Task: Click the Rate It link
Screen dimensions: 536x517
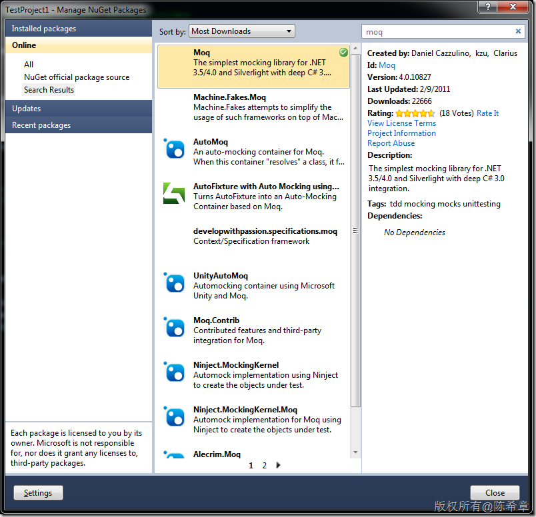Action: pyautogui.click(x=487, y=113)
